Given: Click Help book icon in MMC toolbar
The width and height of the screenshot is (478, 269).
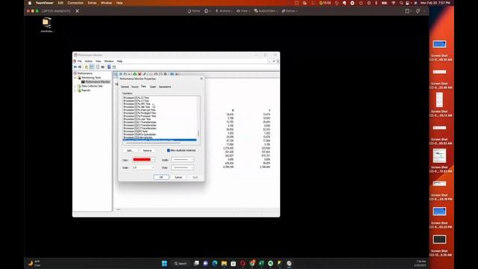Looking at the screenshot, I should pyautogui.click(x=109, y=67).
